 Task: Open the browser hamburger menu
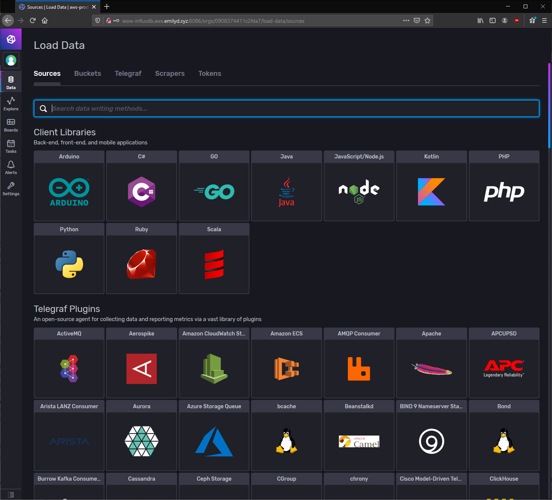(544, 20)
